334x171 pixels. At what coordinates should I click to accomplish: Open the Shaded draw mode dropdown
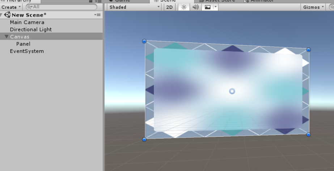(134, 7)
